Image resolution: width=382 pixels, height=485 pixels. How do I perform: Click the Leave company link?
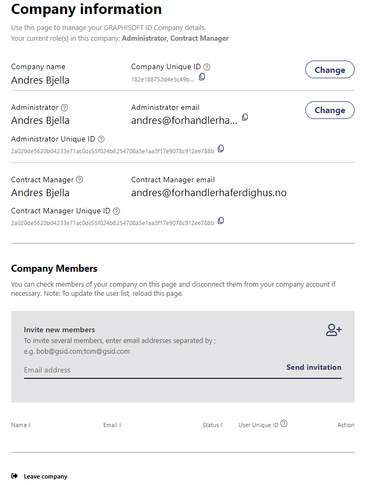coord(46,476)
